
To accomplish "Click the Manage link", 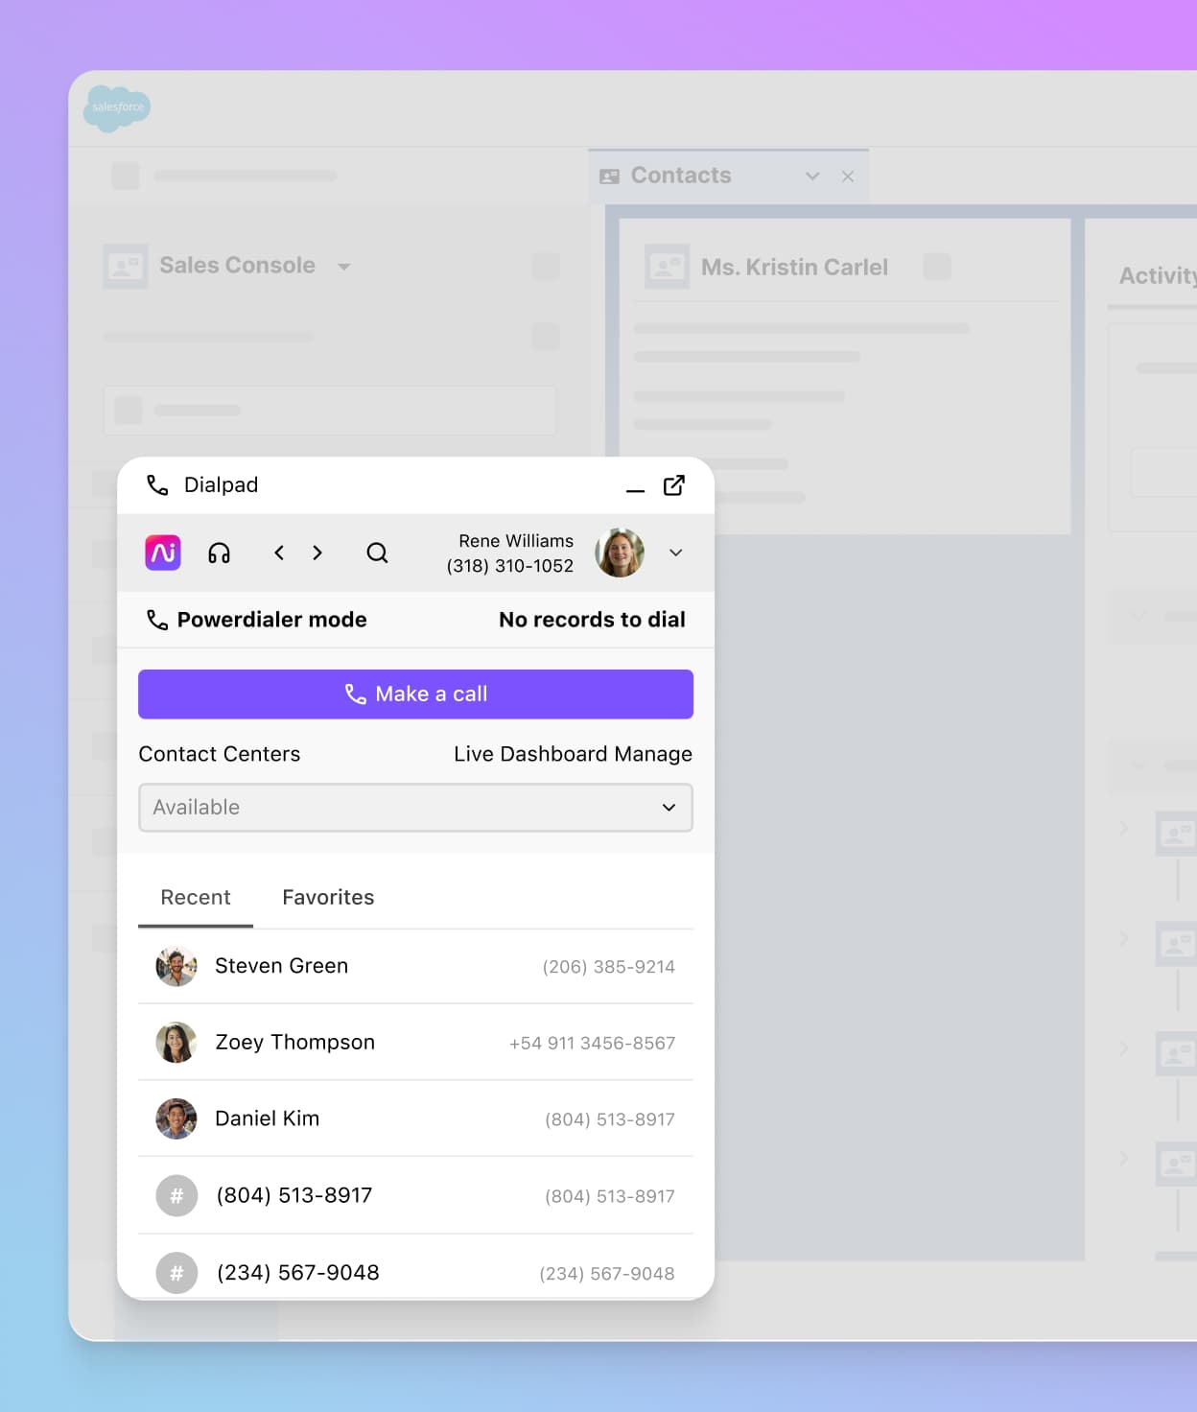I will tap(653, 754).
